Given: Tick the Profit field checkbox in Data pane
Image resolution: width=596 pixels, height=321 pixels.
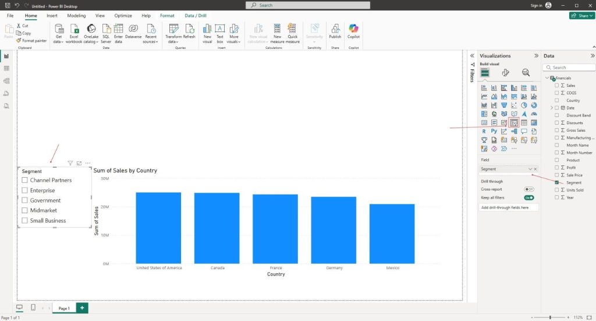Looking at the screenshot, I should click(557, 168).
